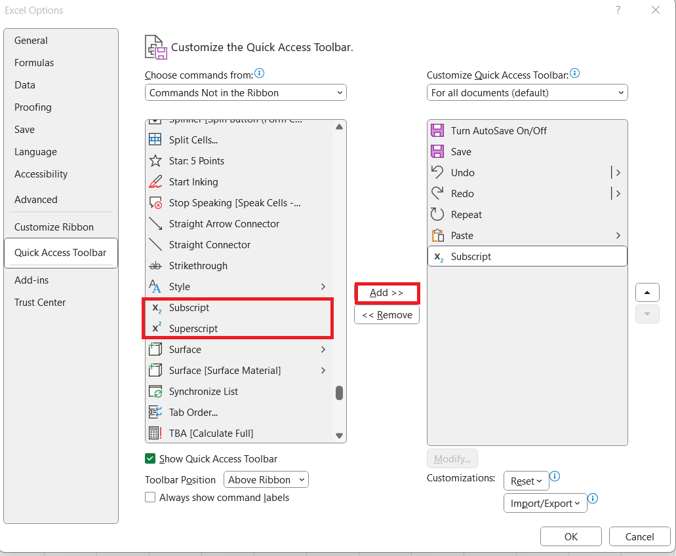Click the Modify... button
676x556 pixels.
(x=452, y=458)
